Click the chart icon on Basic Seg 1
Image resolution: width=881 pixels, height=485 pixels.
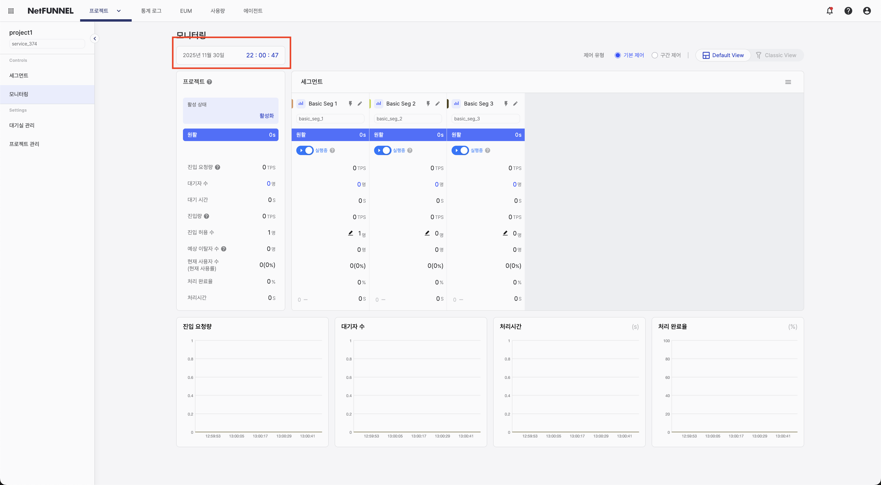301,103
